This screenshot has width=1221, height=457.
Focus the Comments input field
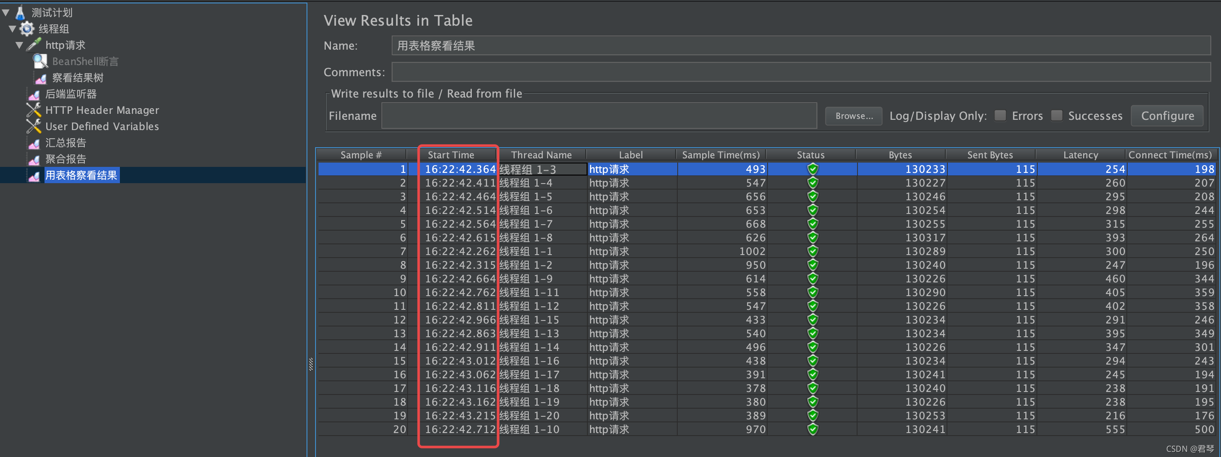click(x=801, y=72)
